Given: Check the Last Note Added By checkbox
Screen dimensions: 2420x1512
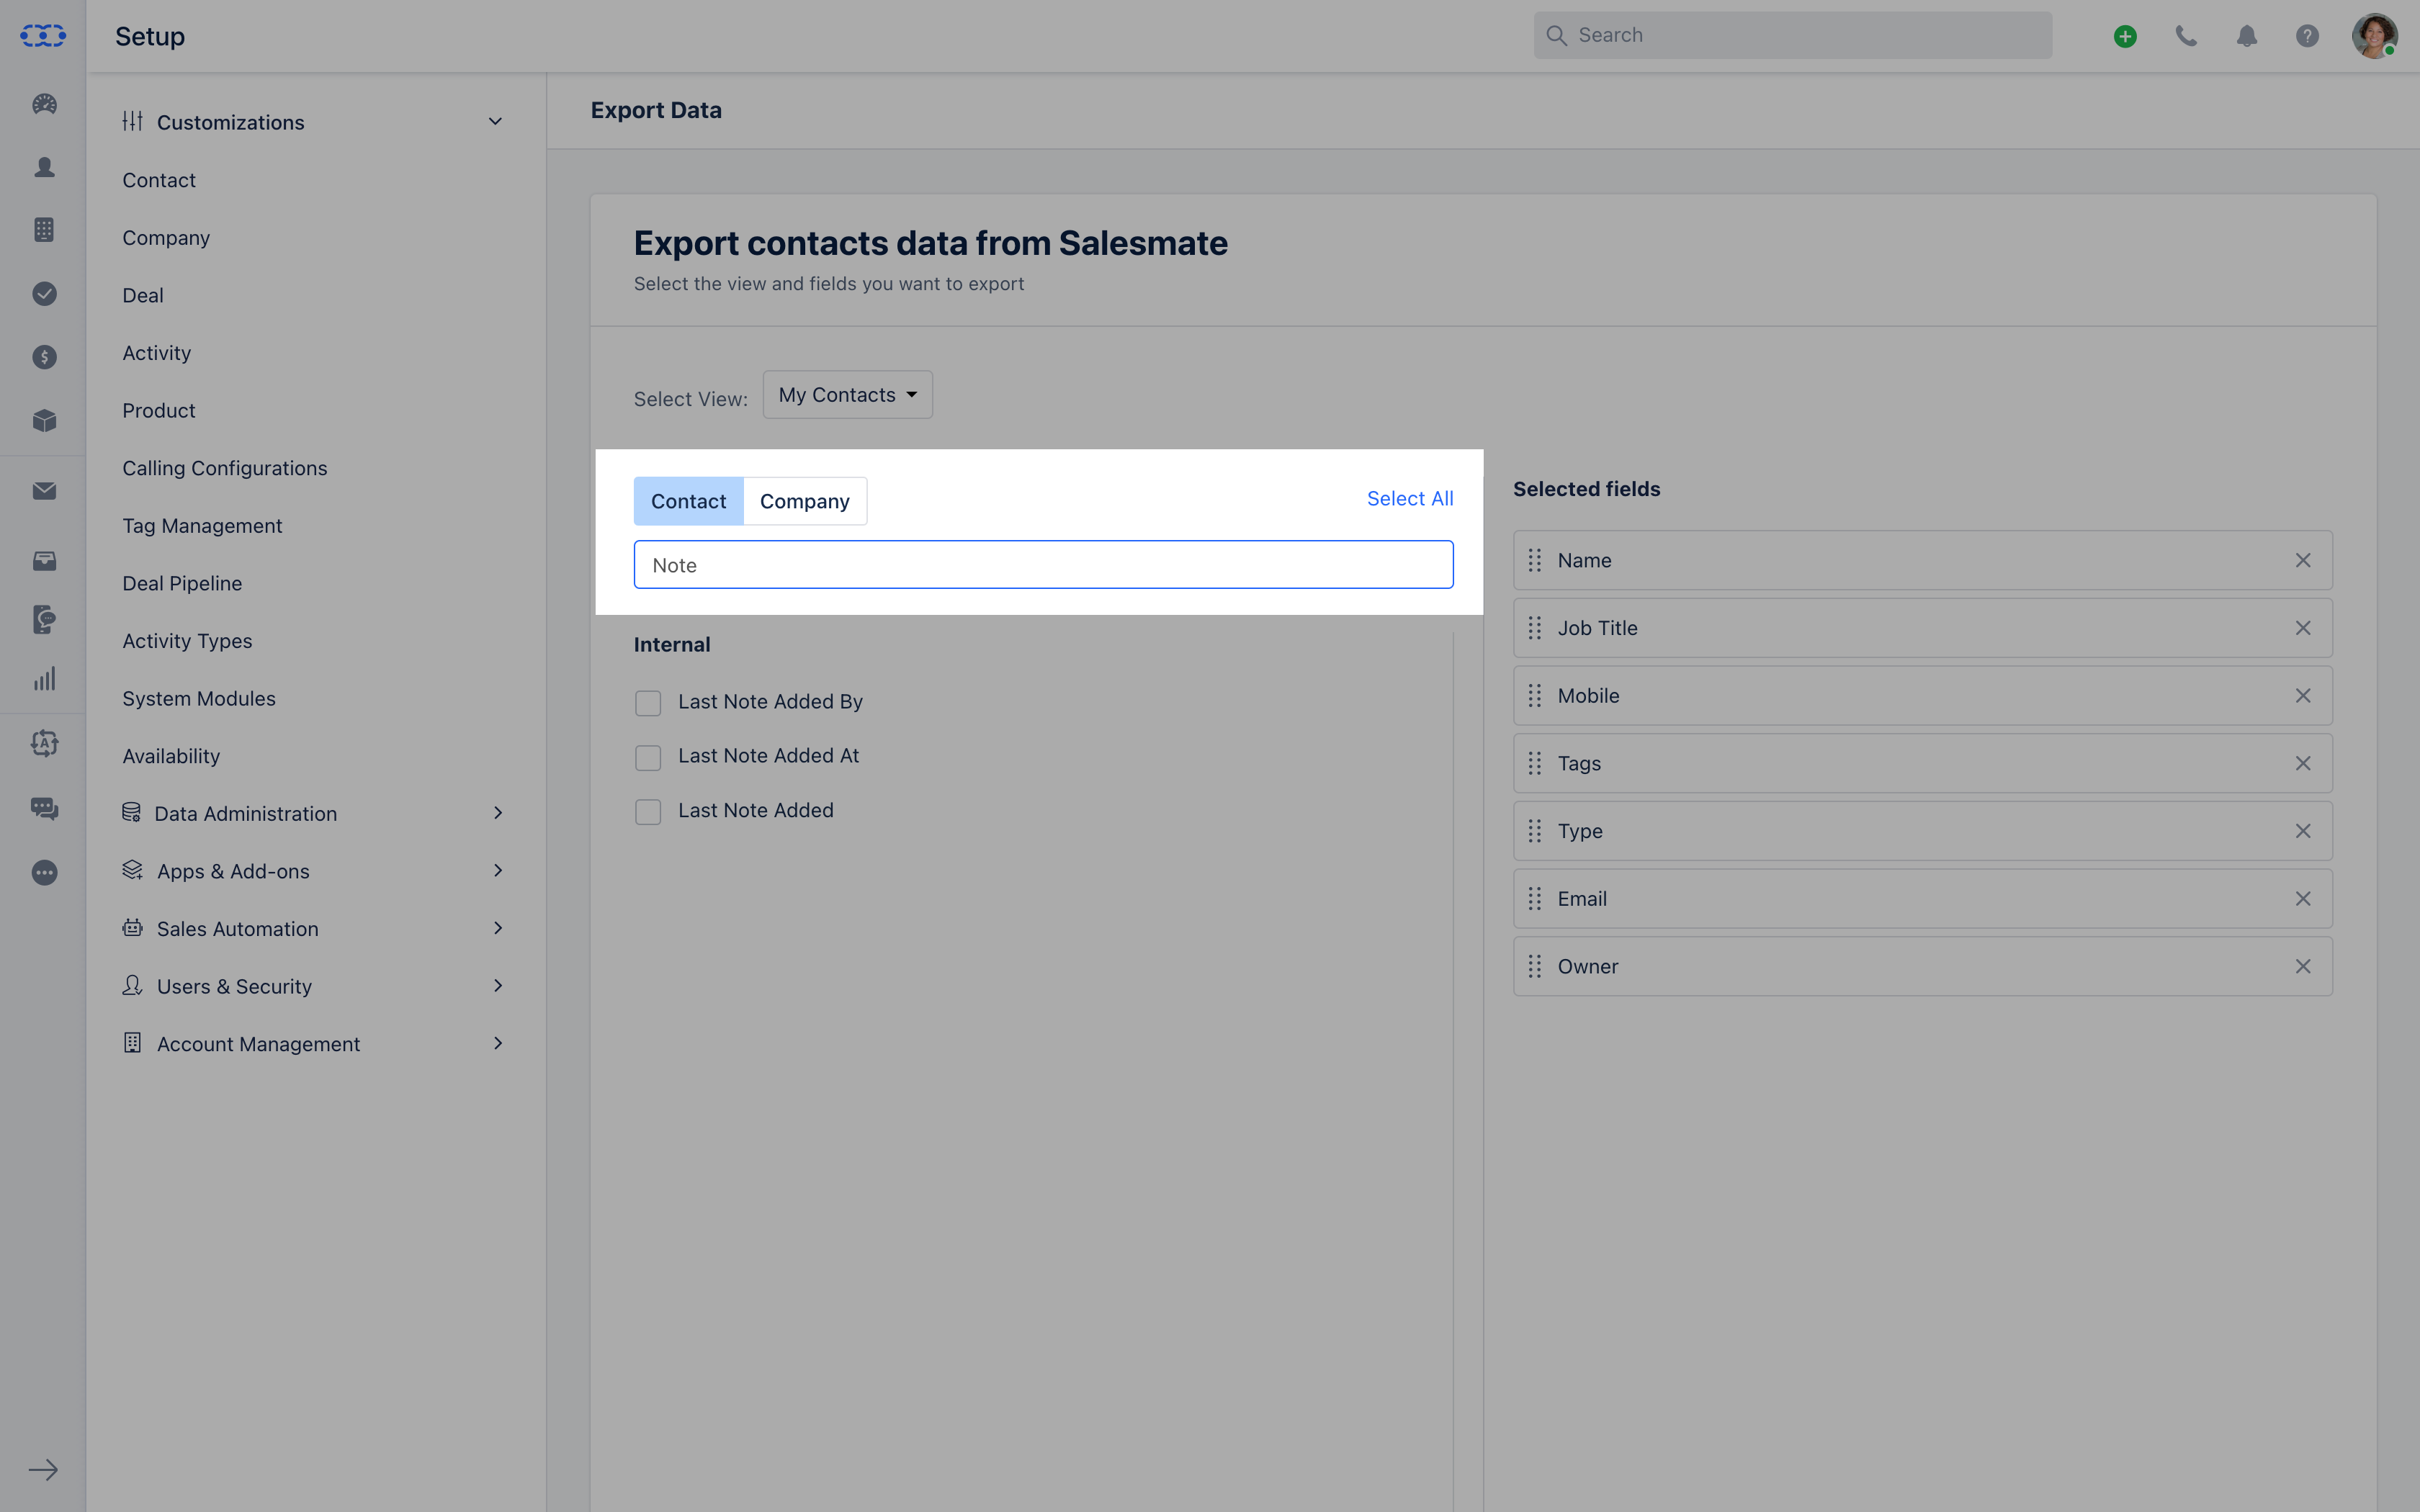Looking at the screenshot, I should (x=648, y=703).
